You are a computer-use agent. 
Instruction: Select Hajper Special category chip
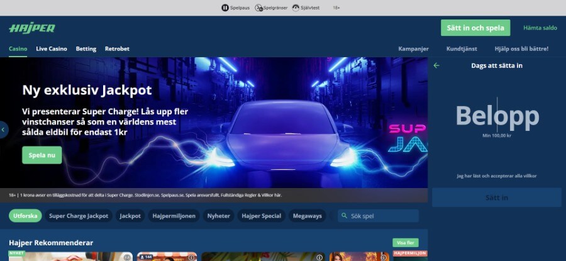pos(262,216)
